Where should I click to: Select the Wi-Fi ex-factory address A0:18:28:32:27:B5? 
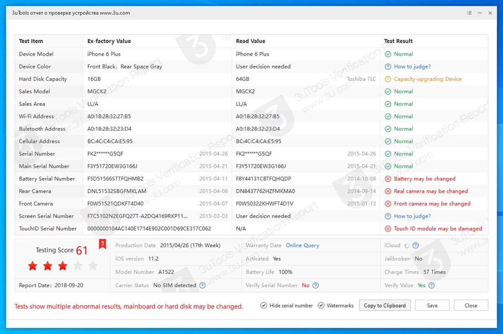click(109, 116)
